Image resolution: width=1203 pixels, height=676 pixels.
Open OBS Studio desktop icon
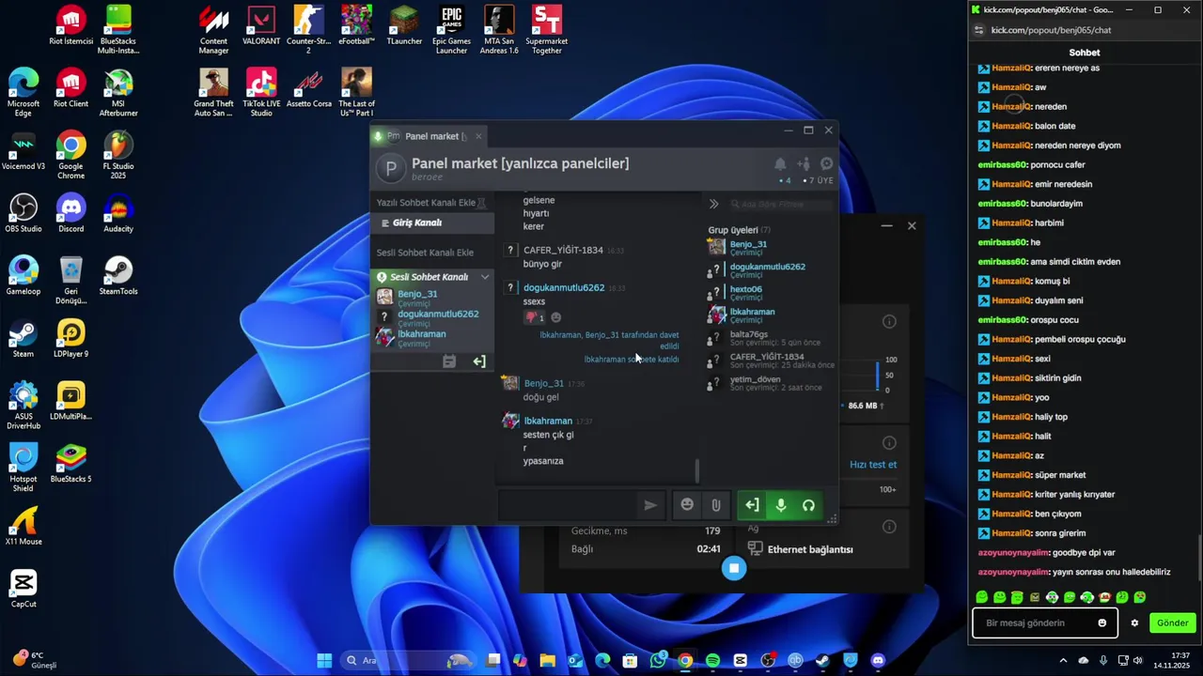coord(23,213)
